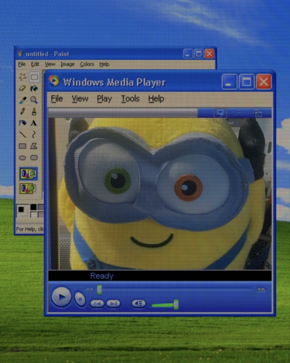Choose the Airbrush spray can tool
290x363 pixels.
(x=22, y=123)
